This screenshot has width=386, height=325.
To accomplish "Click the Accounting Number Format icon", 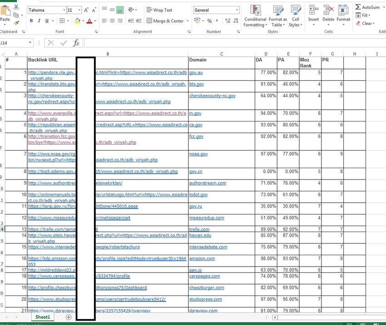I will coord(198,21).
